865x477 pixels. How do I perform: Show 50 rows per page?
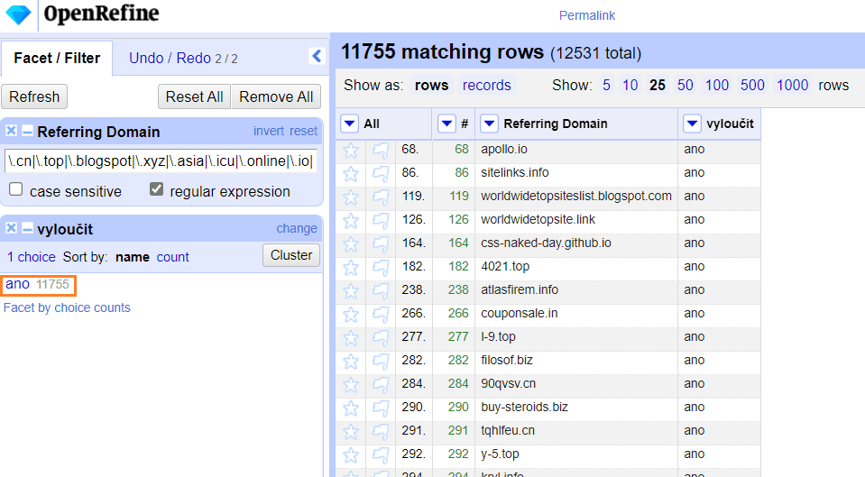[x=686, y=86]
